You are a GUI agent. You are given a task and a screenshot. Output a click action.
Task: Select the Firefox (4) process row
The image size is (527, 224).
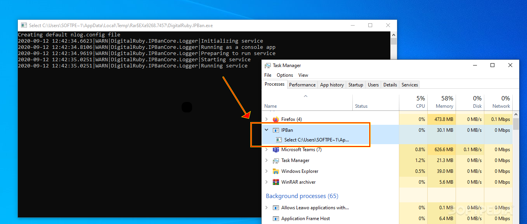point(387,119)
